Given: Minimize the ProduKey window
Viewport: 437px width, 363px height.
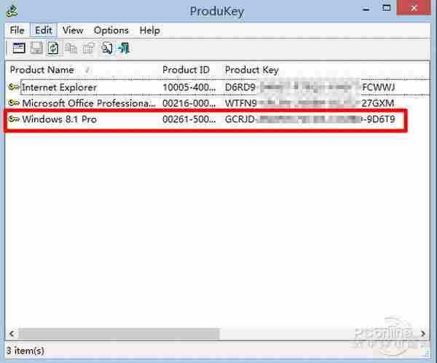Looking at the screenshot, I should [x=366, y=9].
